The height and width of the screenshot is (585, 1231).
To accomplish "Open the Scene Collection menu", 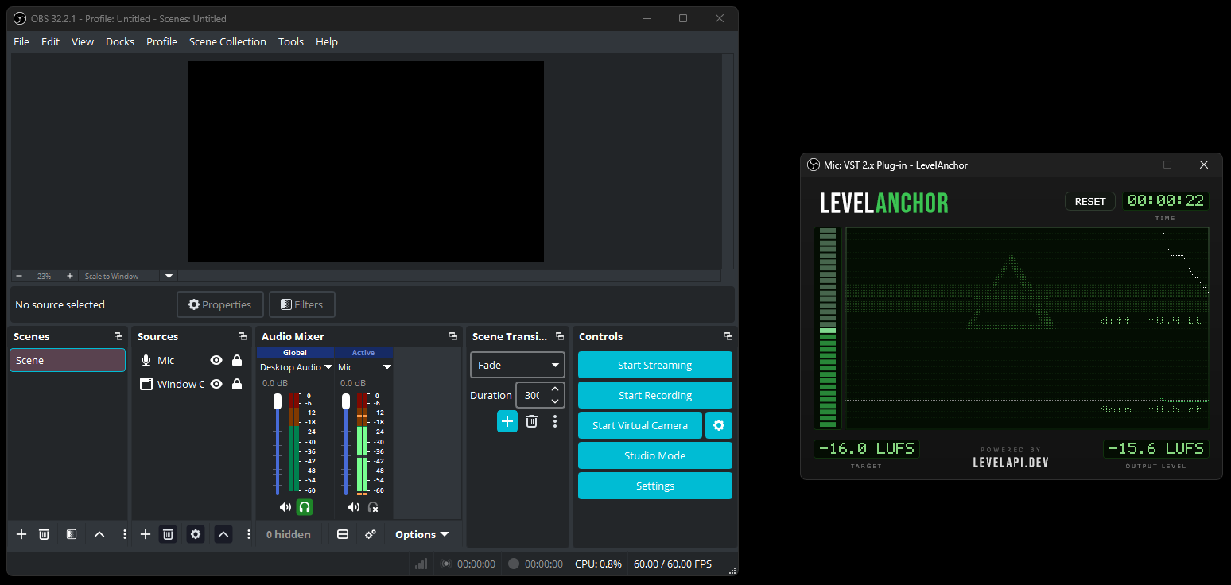I will coord(227,41).
